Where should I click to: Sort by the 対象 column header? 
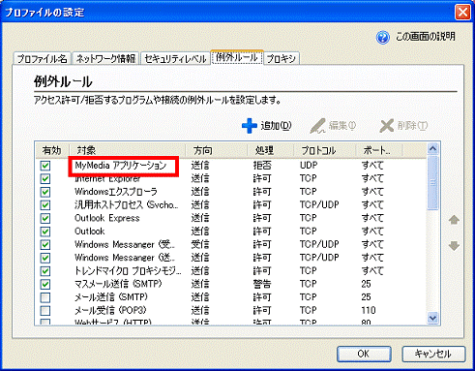pos(127,150)
